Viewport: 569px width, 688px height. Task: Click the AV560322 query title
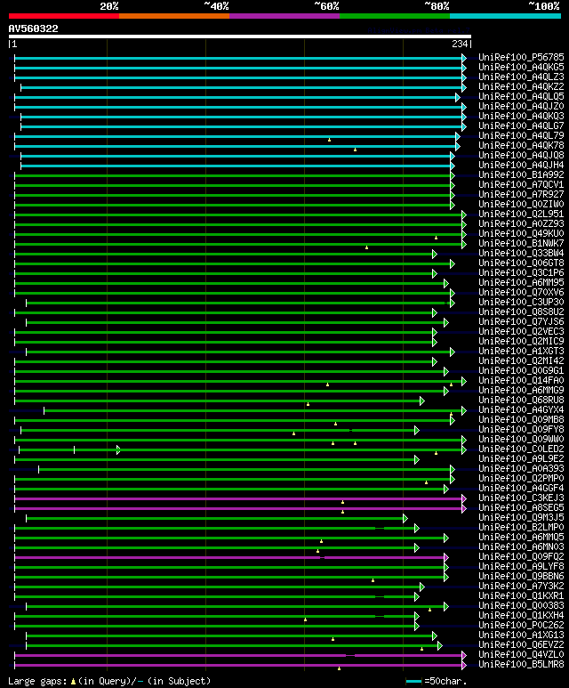(33, 29)
